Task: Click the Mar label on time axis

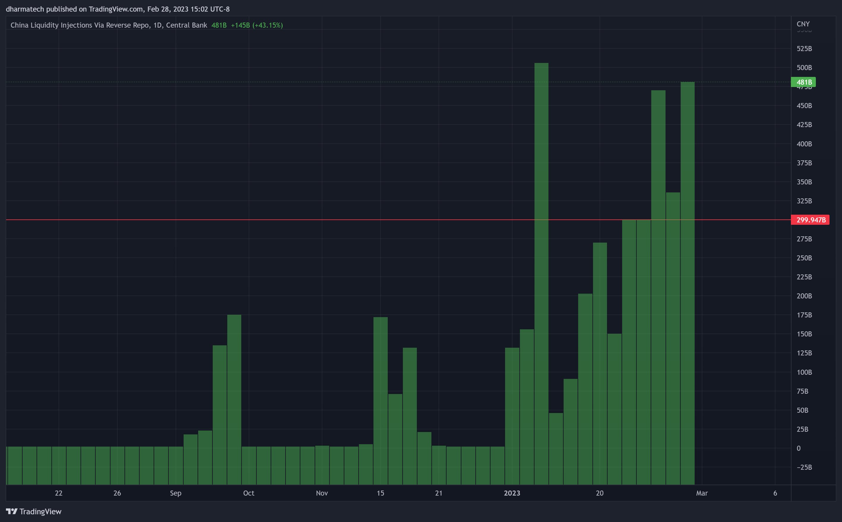Action: coord(702,493)
